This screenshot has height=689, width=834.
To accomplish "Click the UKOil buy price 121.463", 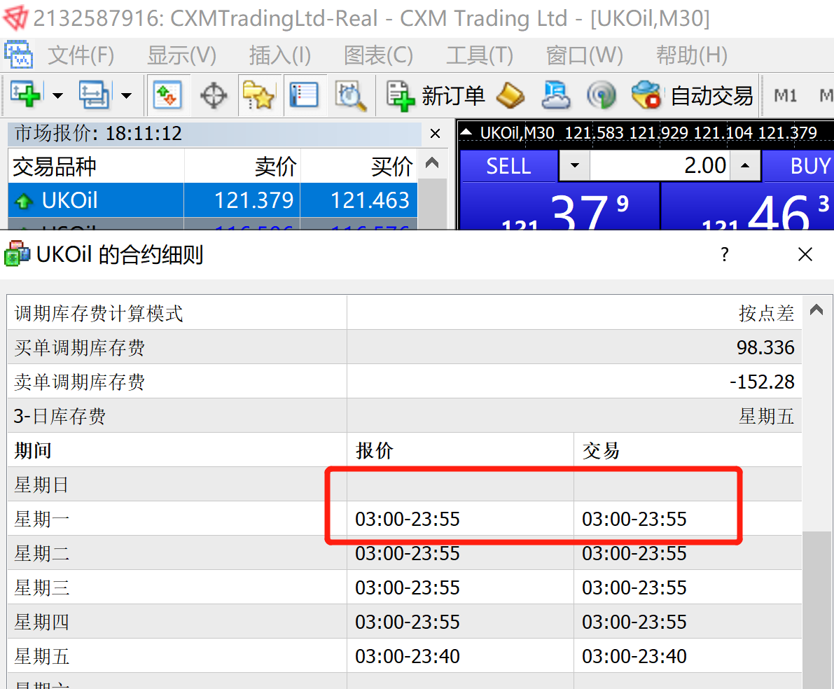I will tap(370, 200).
